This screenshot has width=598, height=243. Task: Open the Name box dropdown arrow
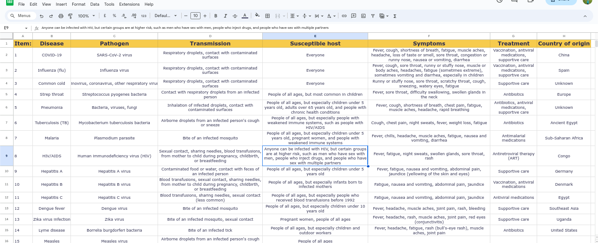click(x=26, y=28)
